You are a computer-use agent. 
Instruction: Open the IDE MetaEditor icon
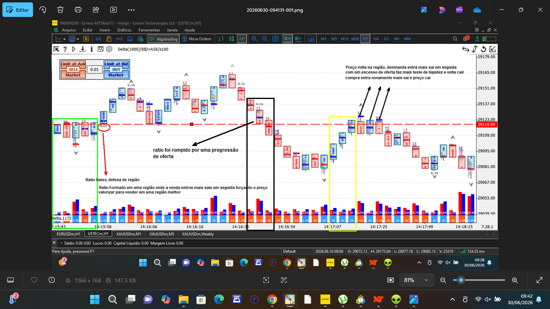[x=98, y=39]
